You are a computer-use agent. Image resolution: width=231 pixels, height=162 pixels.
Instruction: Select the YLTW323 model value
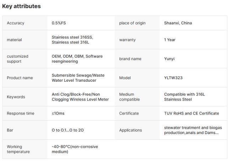pyautogui.click(x=173, y=78)
